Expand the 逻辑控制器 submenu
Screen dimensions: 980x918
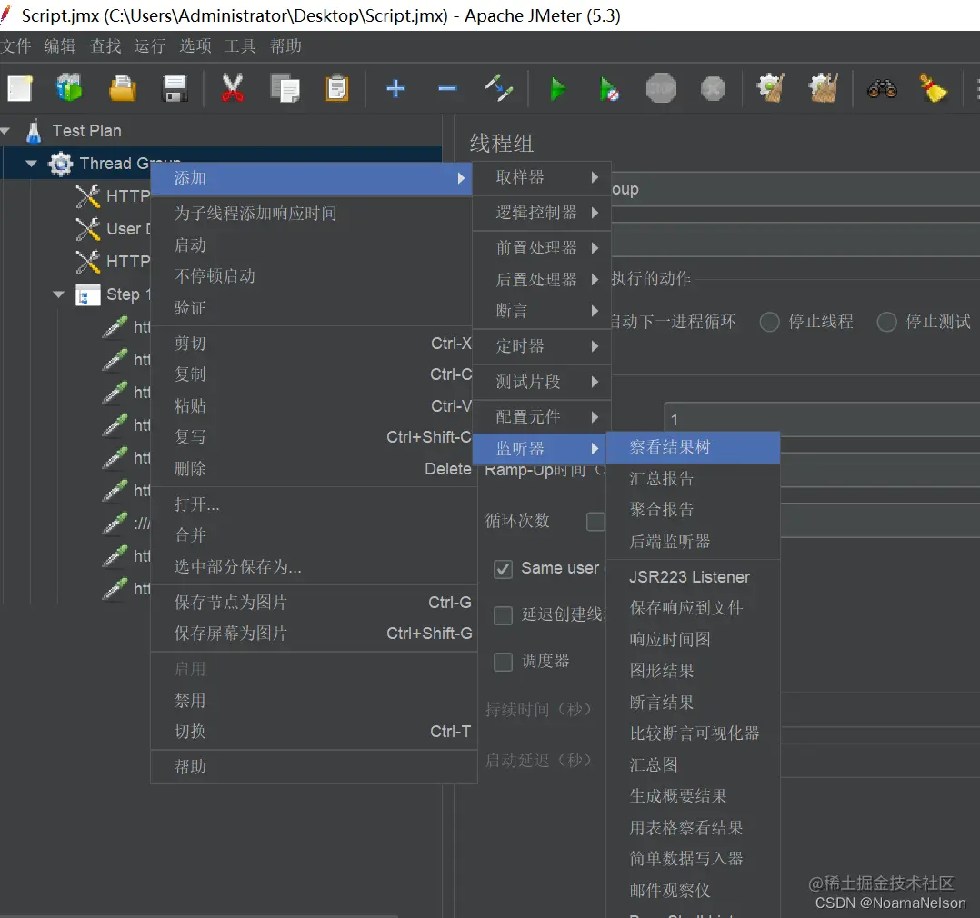(x=541, y=213)
